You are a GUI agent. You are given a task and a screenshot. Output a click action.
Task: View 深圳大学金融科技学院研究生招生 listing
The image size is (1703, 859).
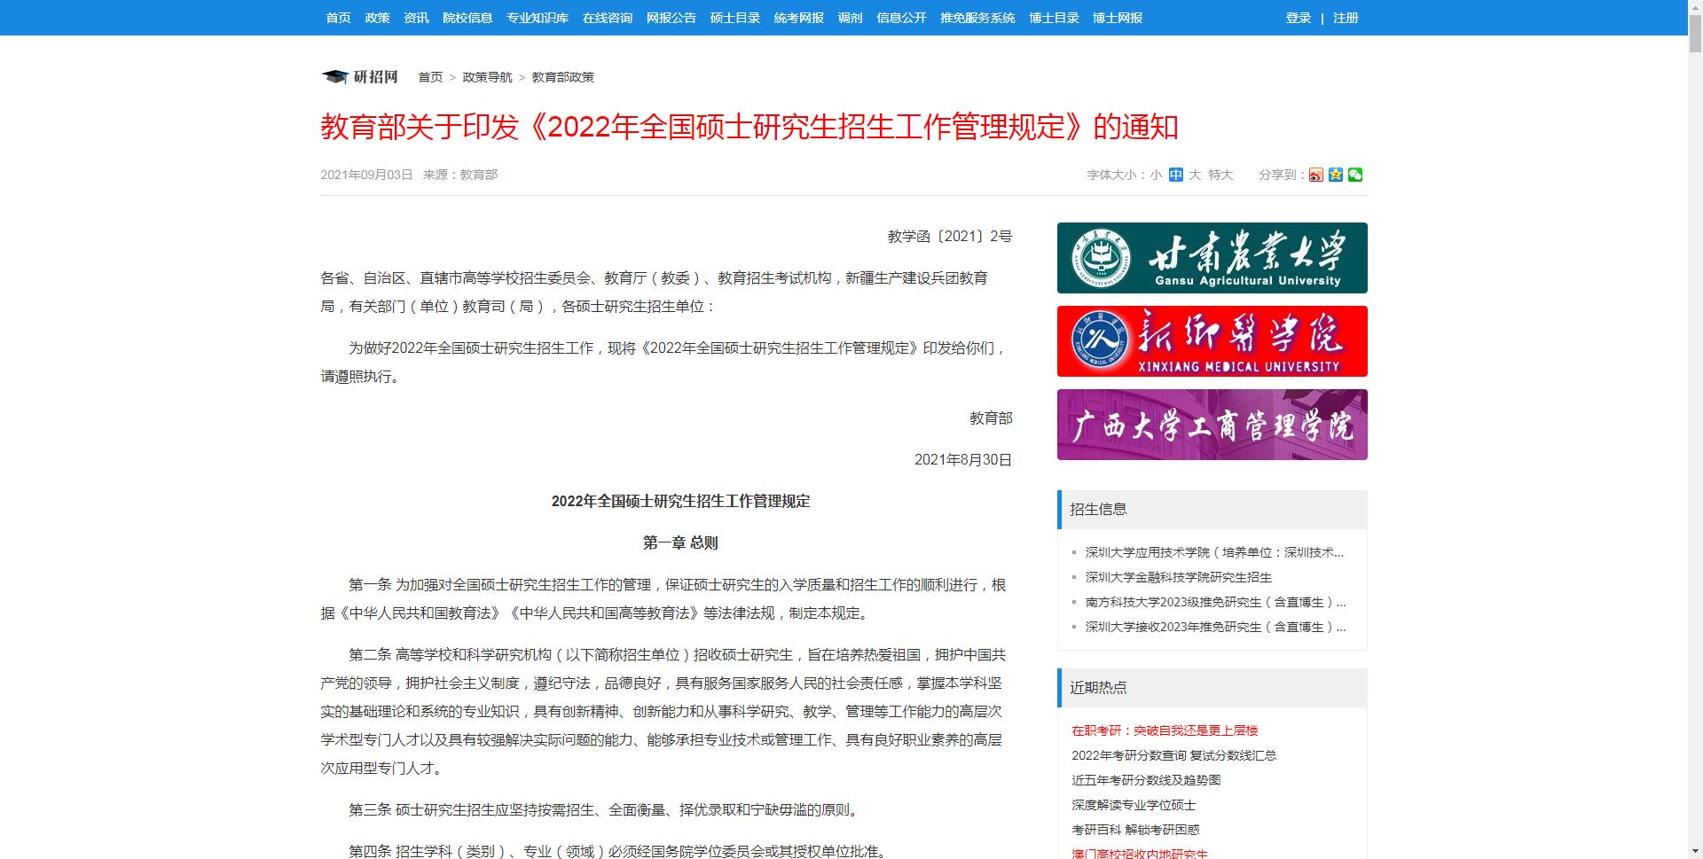(x=1180, y=577)
